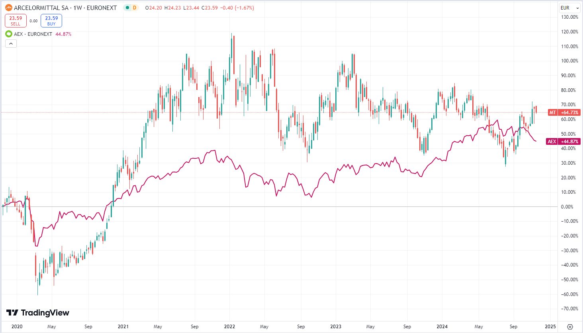Open the ARCELORMITTAL SA symbol title

[65, 8]
